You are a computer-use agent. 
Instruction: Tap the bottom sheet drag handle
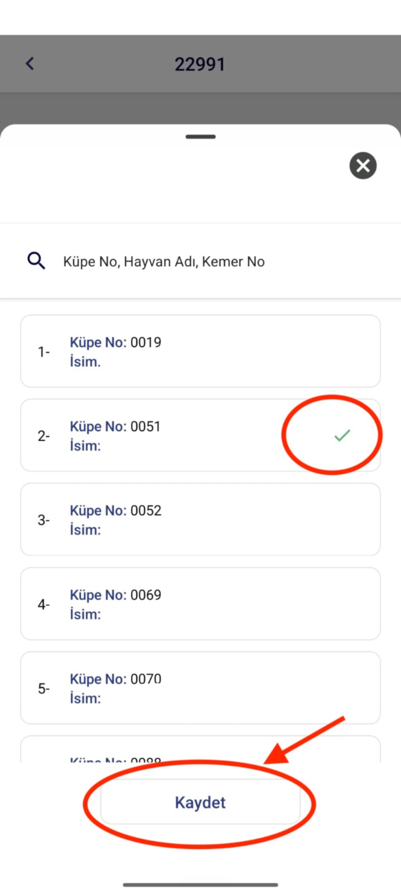(200, 137)
